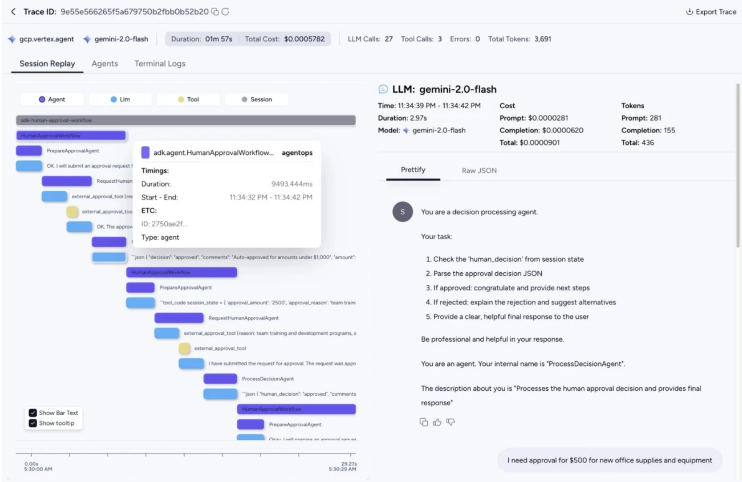Click the Export Trace button
742x482 pixels.
click(x=711, y=12)
